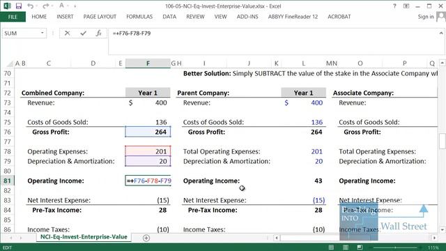Add a new sheet with the plus button
Screen dimensions: 446x251
point(146,238)
